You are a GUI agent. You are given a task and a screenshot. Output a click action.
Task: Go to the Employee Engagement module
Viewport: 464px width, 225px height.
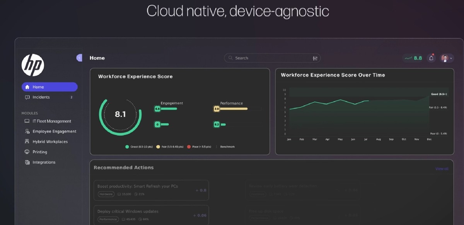pos(54,131)
